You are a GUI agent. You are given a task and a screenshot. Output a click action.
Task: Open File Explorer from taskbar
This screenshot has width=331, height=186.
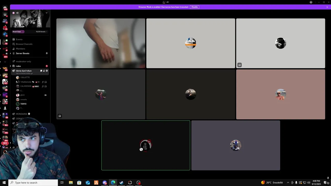click(71, 183)
